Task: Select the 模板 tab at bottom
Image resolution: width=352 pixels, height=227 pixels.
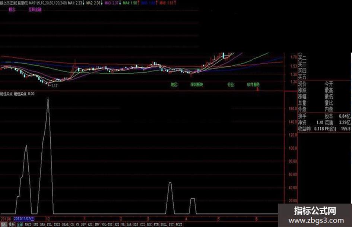Action: [12, 224]
